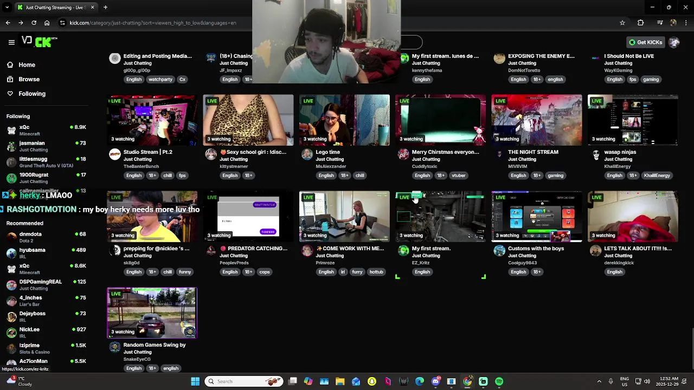694x390 pixels.
Task: Click the TheBanterBunch streamer avatar
Action: [115, 155]
